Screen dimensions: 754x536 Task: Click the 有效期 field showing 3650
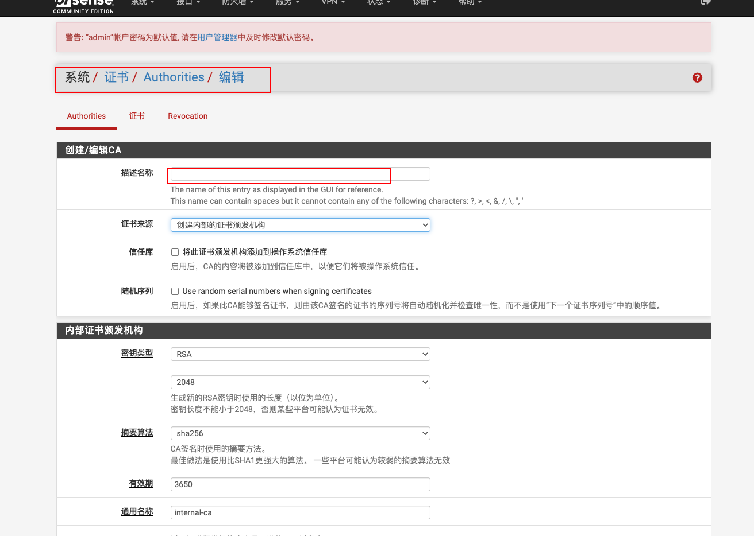(x=300, y=484)
